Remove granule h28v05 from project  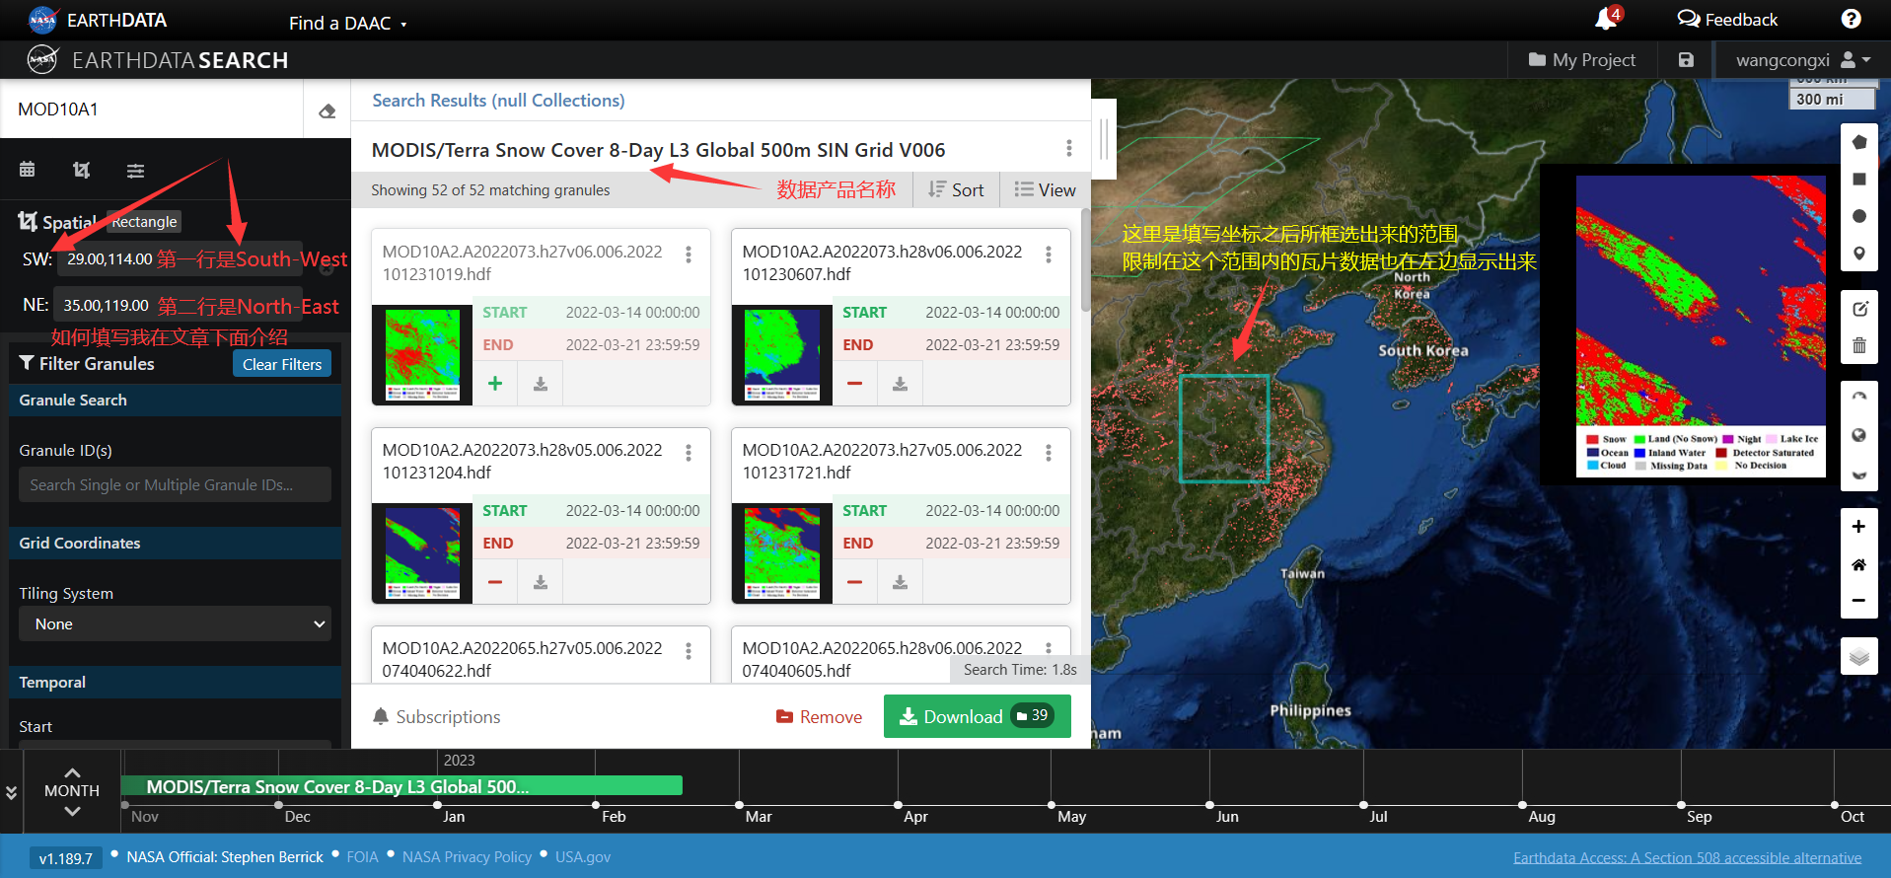tap(495, 582)
